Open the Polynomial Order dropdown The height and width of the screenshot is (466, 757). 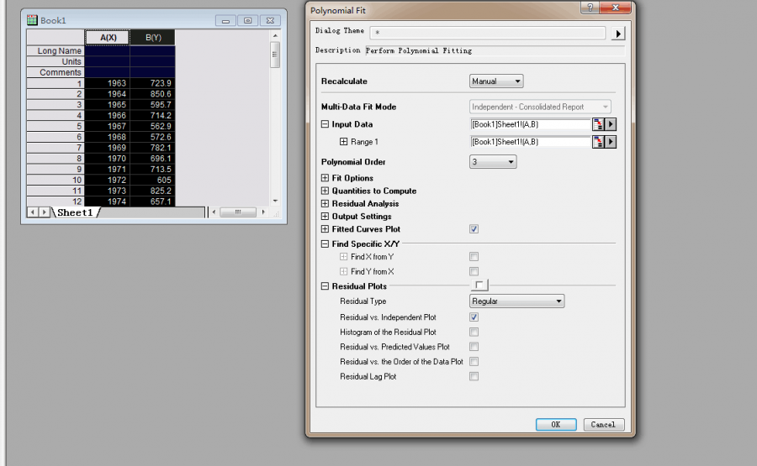click(493, 162)
